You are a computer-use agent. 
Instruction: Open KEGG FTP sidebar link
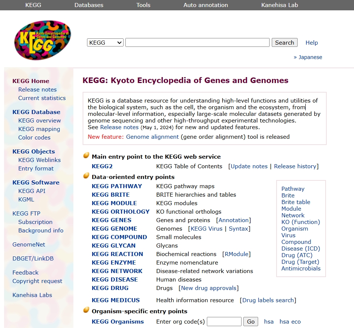point(27,214)
